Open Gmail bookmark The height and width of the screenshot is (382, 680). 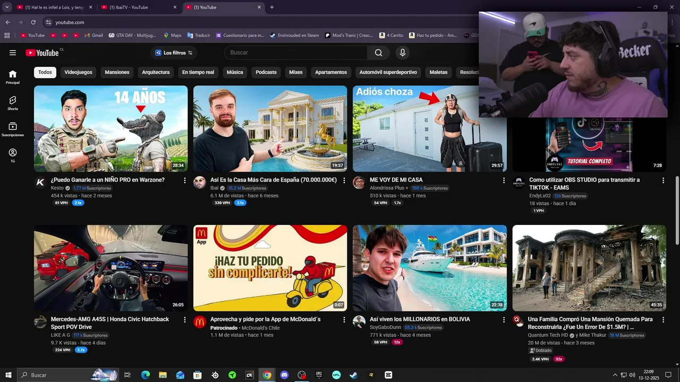[x=93, y=36]
